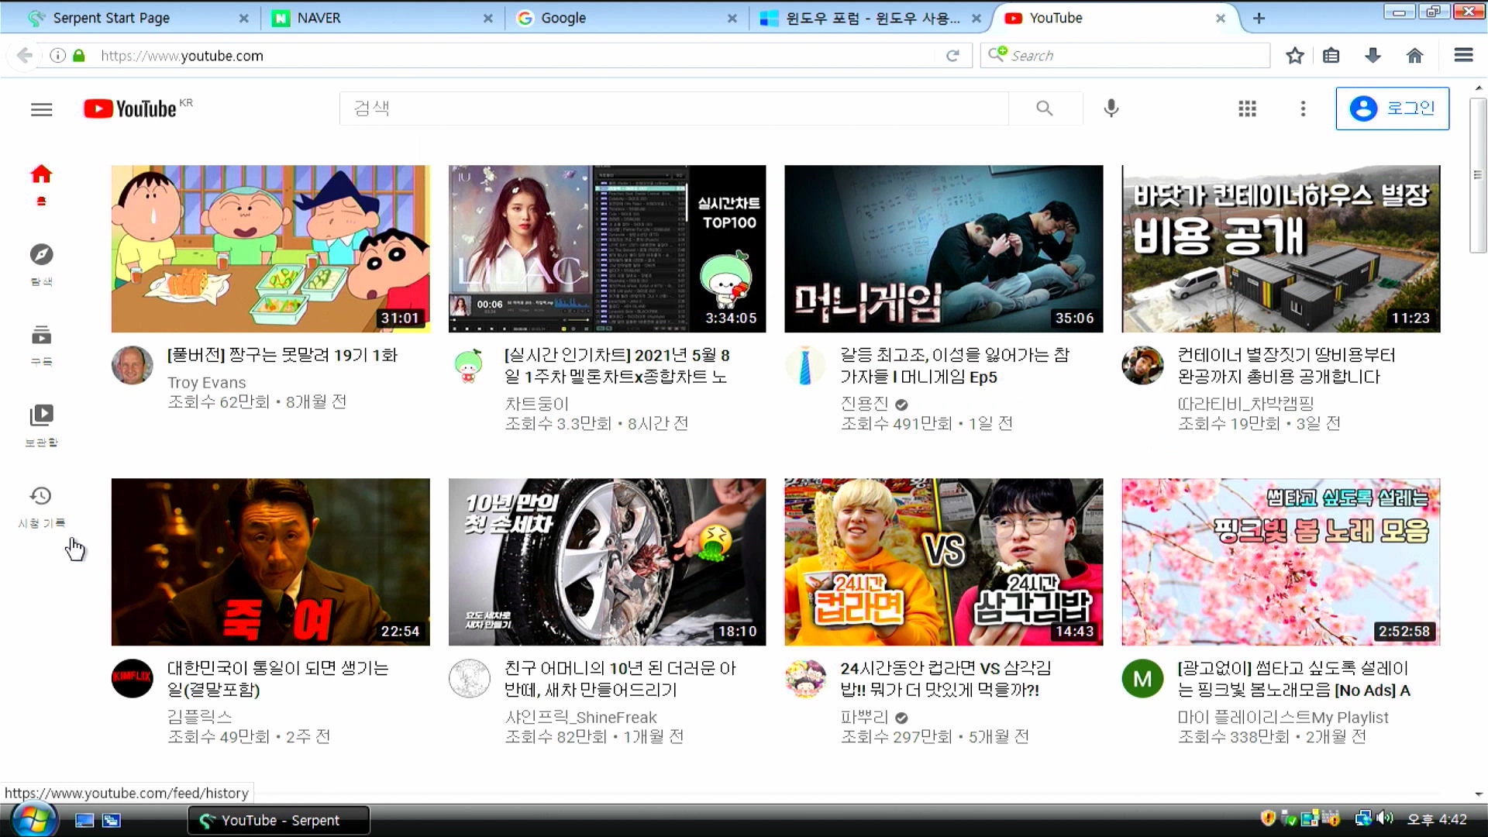The height and width of the screenshot is (837, 1488).
Task: Click the 로그인 sign-in button
Action: (1392, 108)
